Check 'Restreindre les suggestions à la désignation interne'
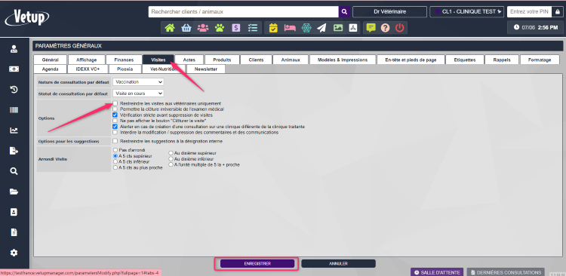The image size is (566, 276). pyautogui.click(x=115, y=141)
